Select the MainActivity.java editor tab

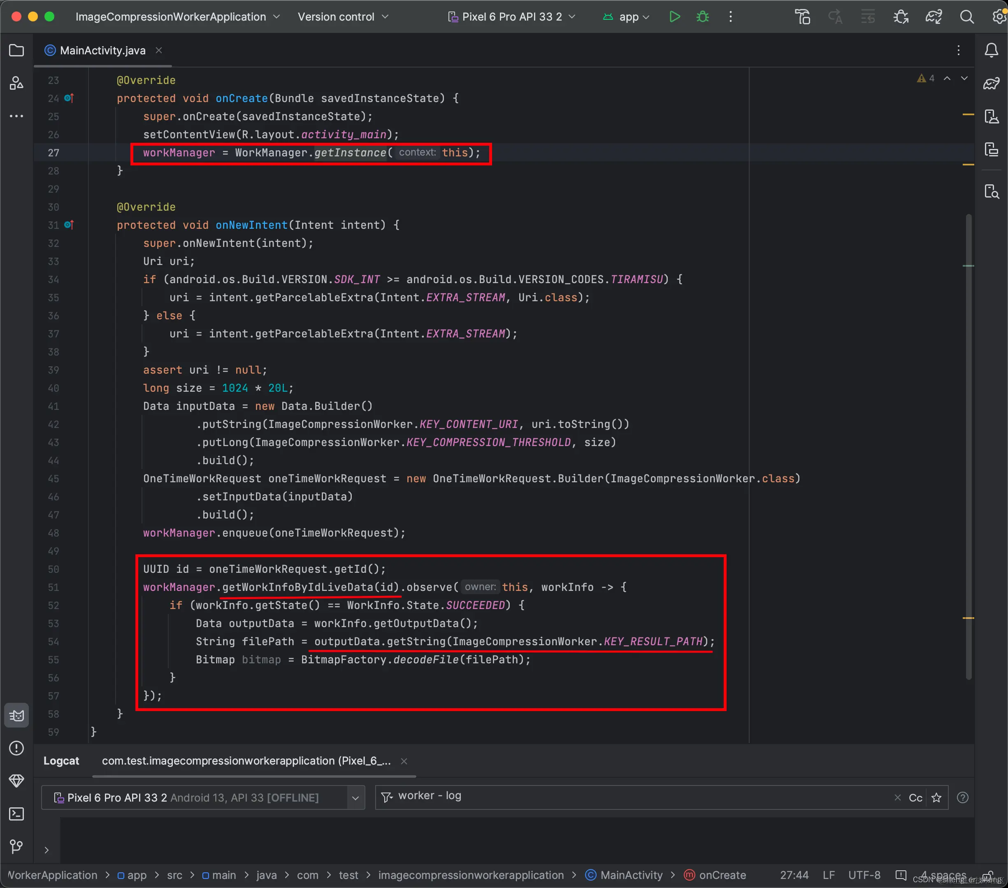[102, 50]
